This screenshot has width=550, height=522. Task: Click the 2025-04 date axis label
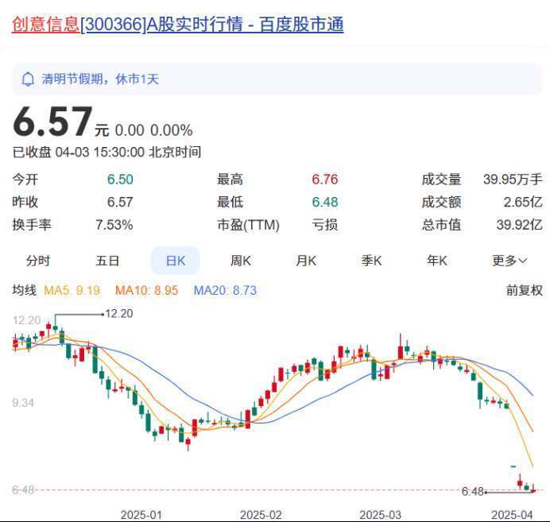(x=512, y=515)
